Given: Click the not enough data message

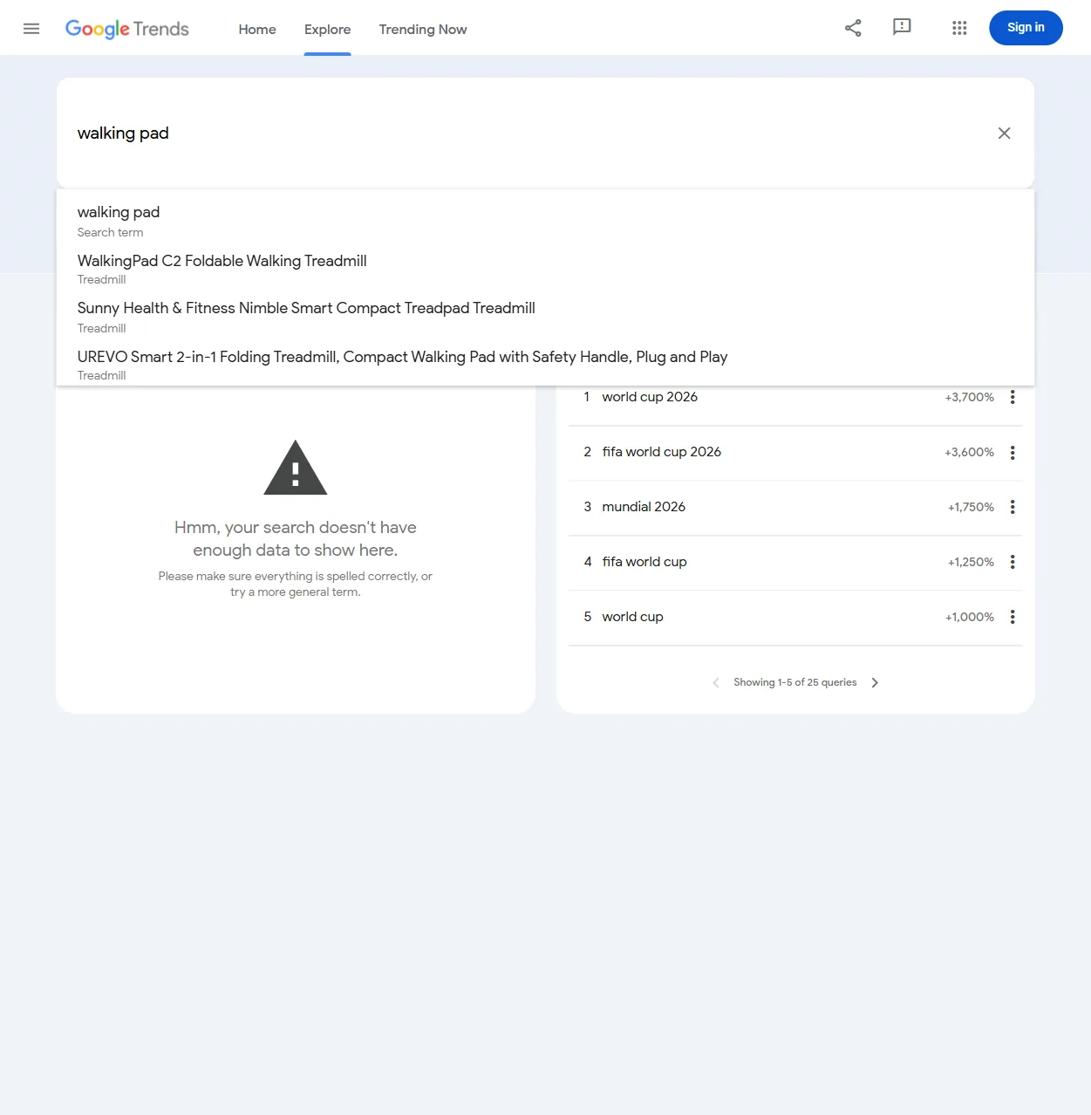Looking at the screenshot, I should (296, 538).
